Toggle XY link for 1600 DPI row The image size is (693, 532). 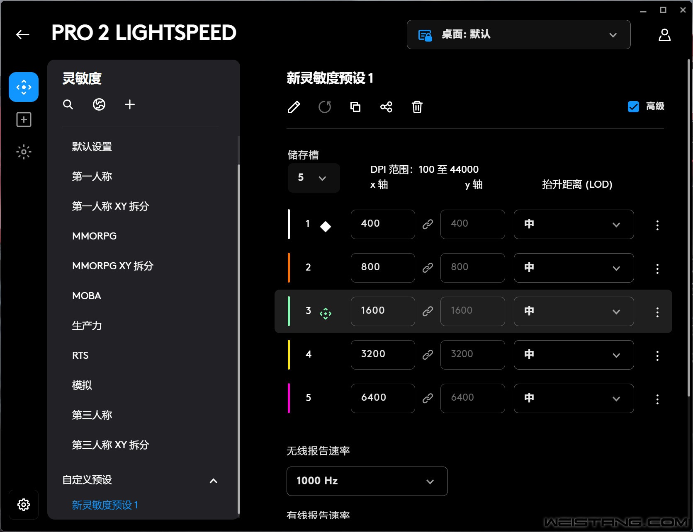(428, 311)
